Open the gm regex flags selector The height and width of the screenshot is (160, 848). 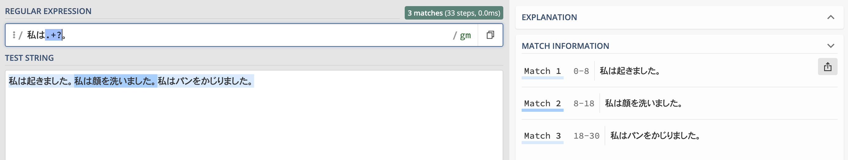coord(465,35)
